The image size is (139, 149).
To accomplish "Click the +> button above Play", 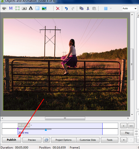I will point(131,126).
